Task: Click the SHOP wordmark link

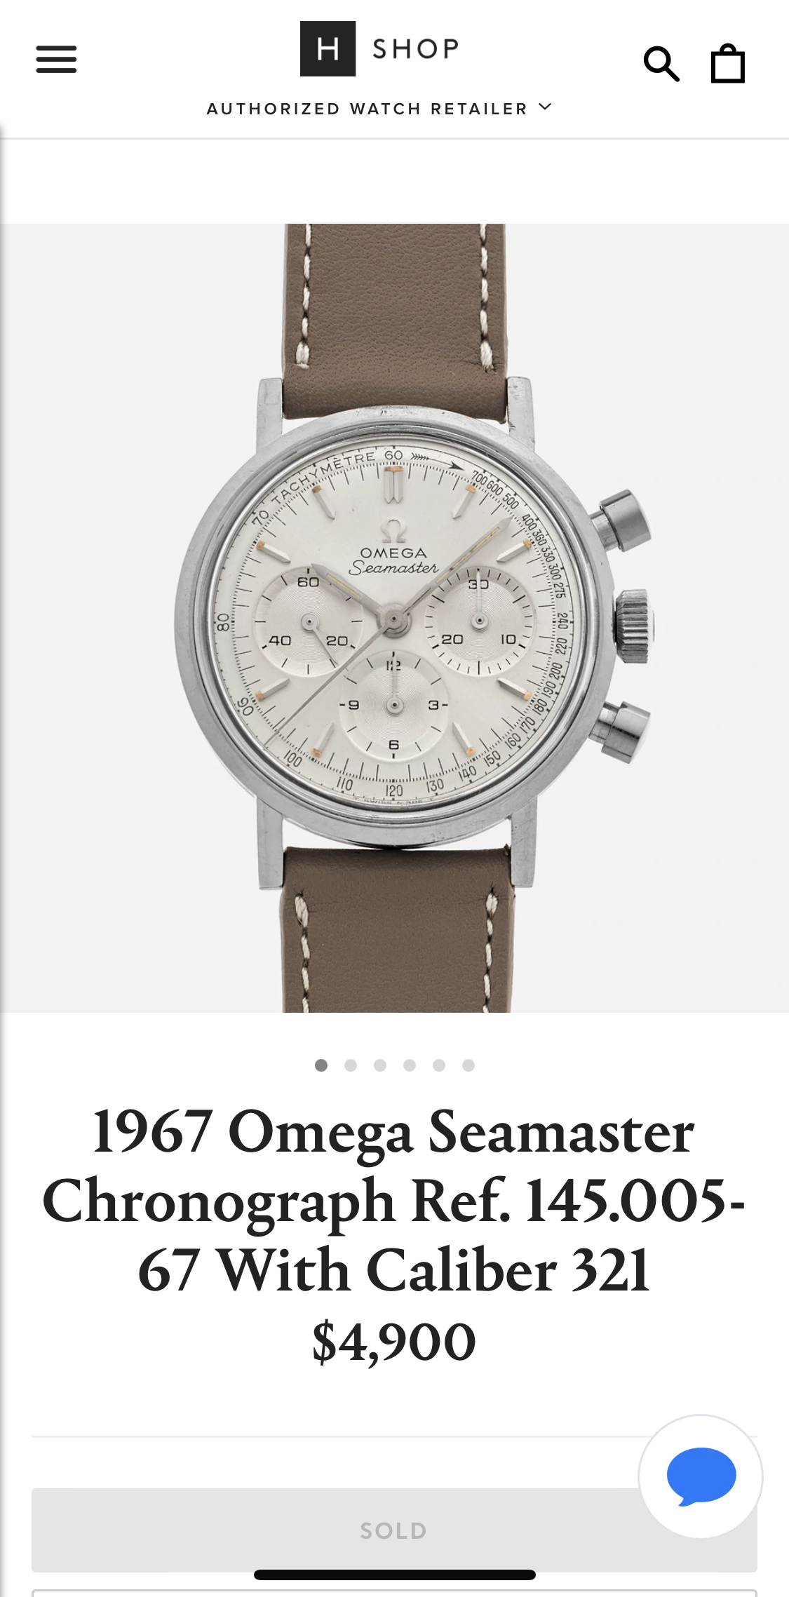Action: [416, 48]
